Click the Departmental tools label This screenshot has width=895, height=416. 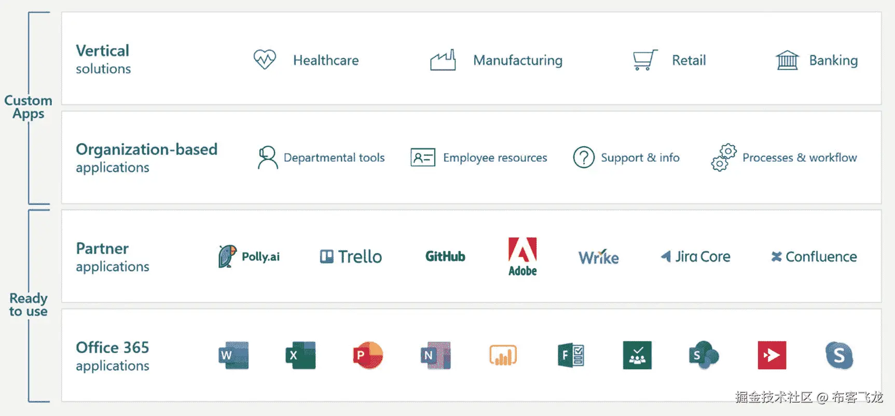coord(334,158)
